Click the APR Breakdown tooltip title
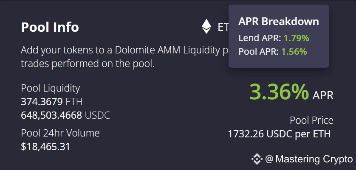Image resolution: width=356 pixels, height=170 pixels. 279,22
